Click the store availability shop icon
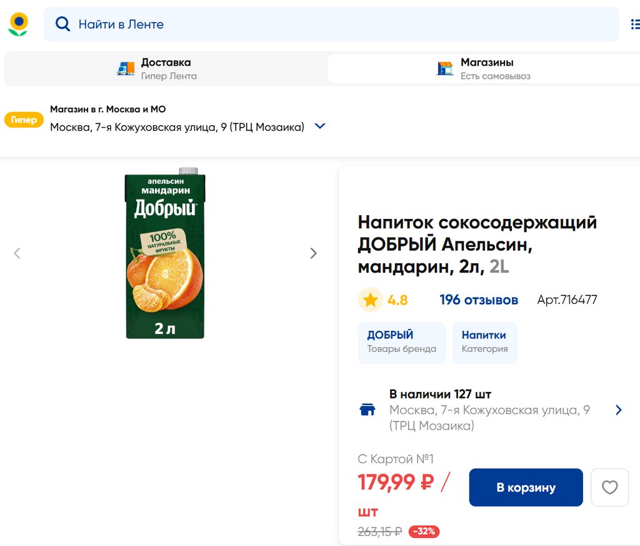Screen dimensions: 640x546 (367, 410)
